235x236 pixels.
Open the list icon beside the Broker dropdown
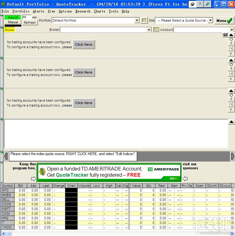click(156, 30)
